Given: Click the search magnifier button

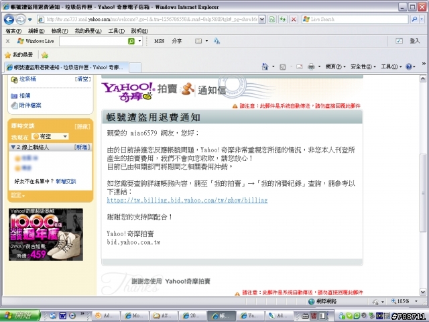Looking at the screenshot, I should [x=414, y=19].
